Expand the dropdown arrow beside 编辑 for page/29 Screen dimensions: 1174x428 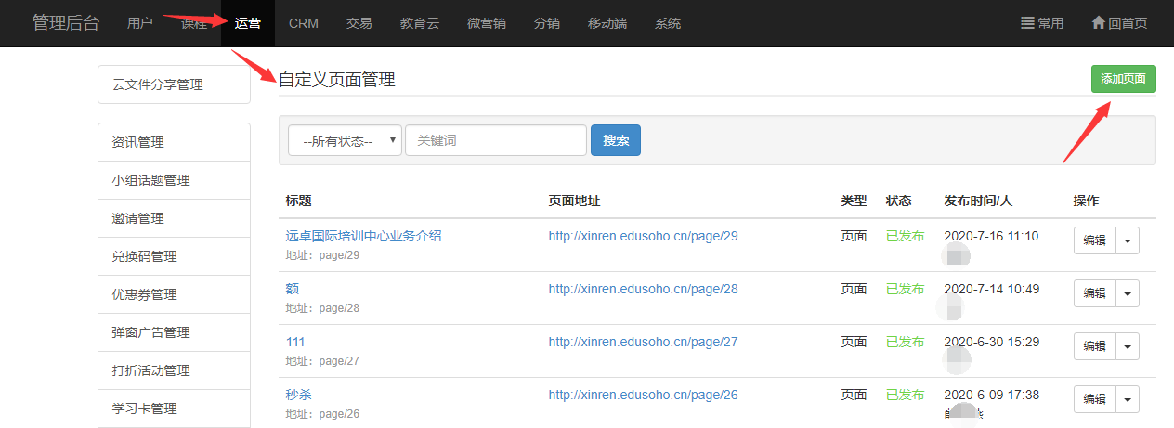point(1128,240)
